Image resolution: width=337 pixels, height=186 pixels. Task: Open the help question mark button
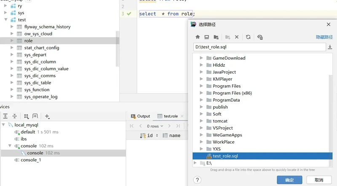197,180
